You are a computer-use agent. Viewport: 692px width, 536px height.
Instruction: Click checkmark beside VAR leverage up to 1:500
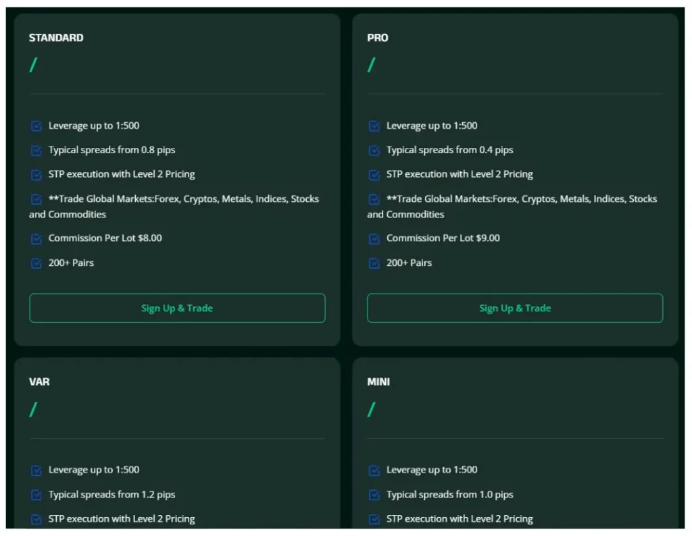(36, 471)
